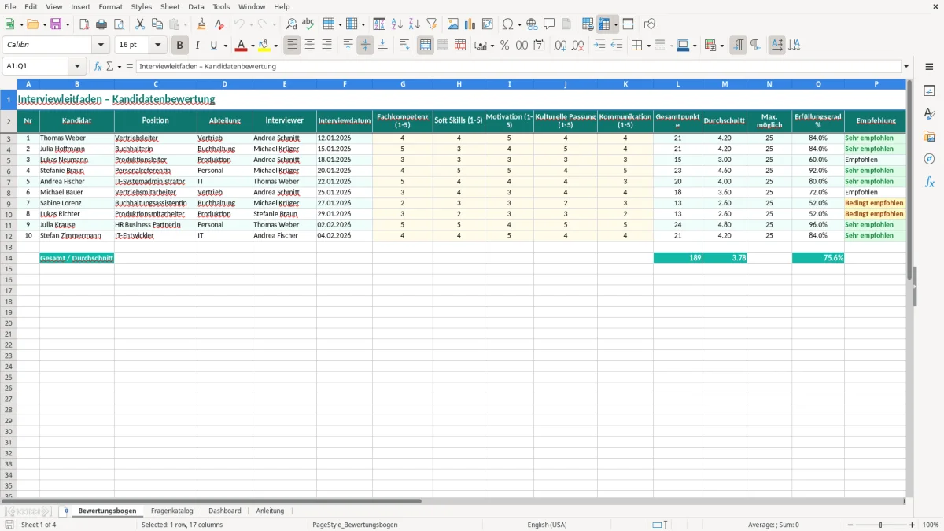Toggle Center Horizontally alignment
Image resolution: width=944 pixels, height=531 pixels.
(x=309, y=46)
